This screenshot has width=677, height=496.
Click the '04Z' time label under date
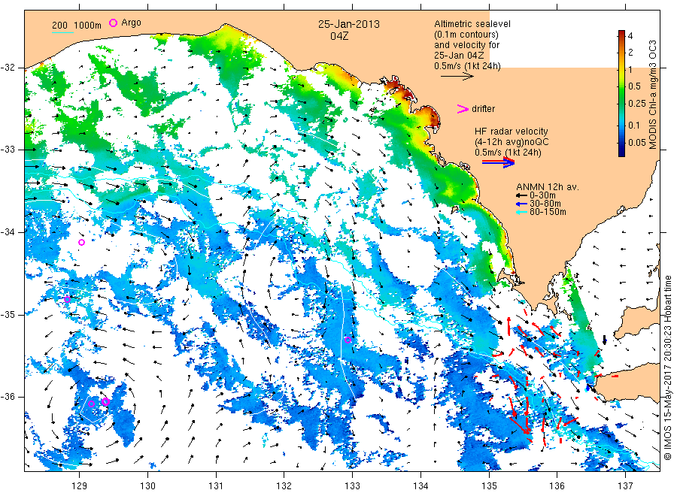click(x=339, y=36)
